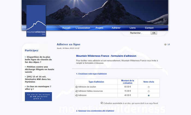Screen dimensions: 191x115
Task: Click the Participez sidebar heading
Action: click(32, 50)
